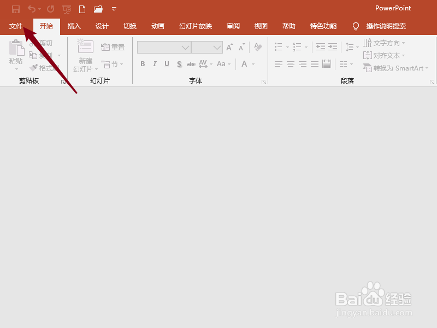Viewport: 437px width, 328px height.
Task: Open the font name combo box
Action: coord(164,48)
